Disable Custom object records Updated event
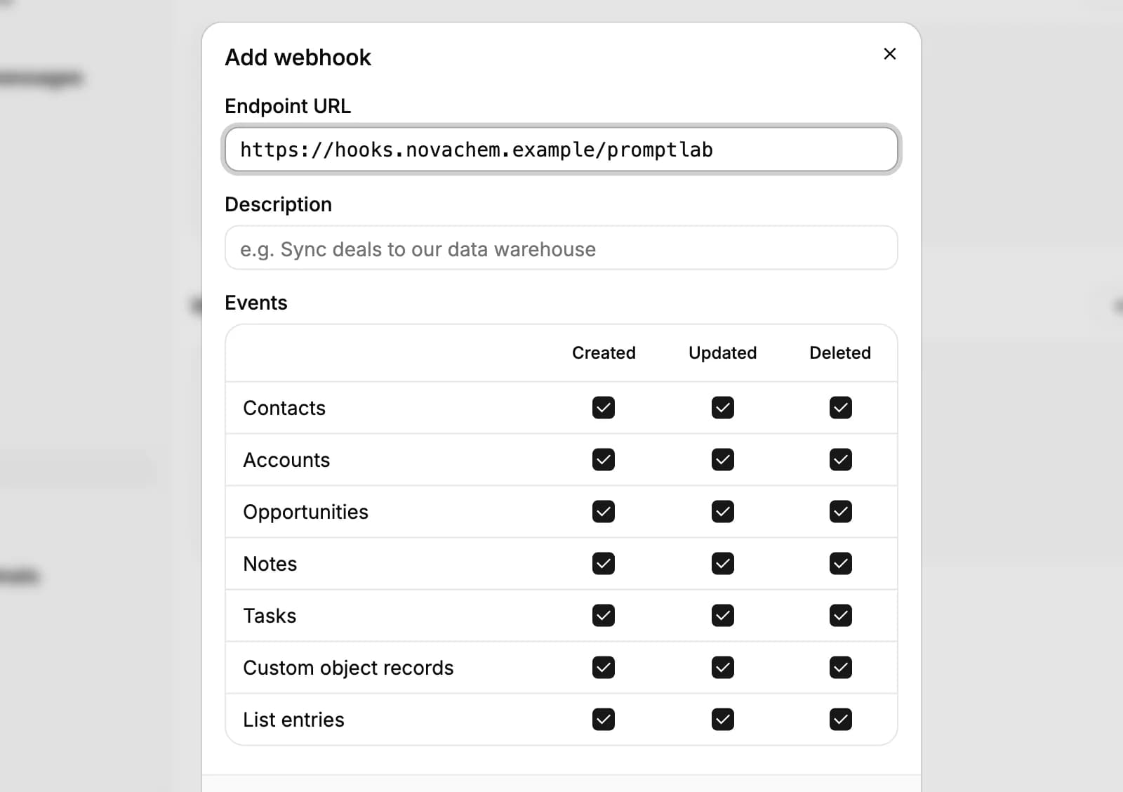 click(x=723, y=668)
